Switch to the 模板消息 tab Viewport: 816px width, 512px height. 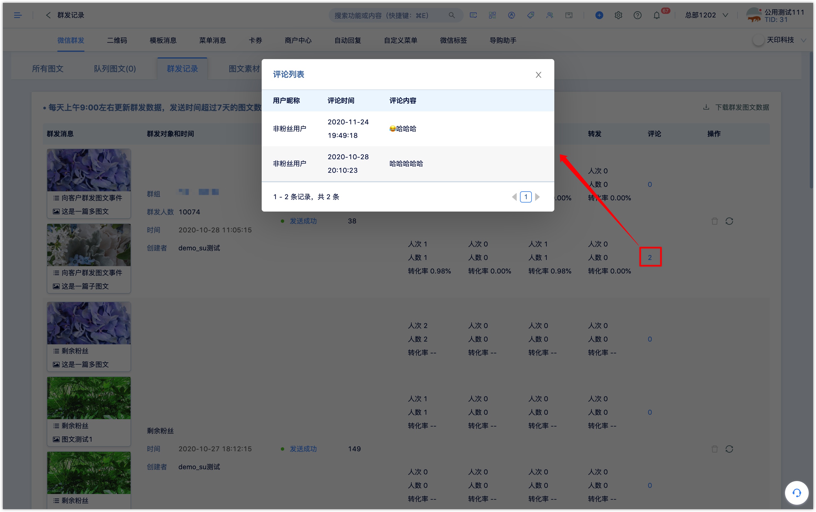pyautogui.click(x=163, y=40)
